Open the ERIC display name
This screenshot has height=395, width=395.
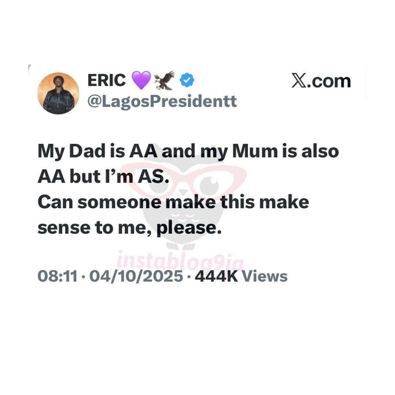[106, 80]
